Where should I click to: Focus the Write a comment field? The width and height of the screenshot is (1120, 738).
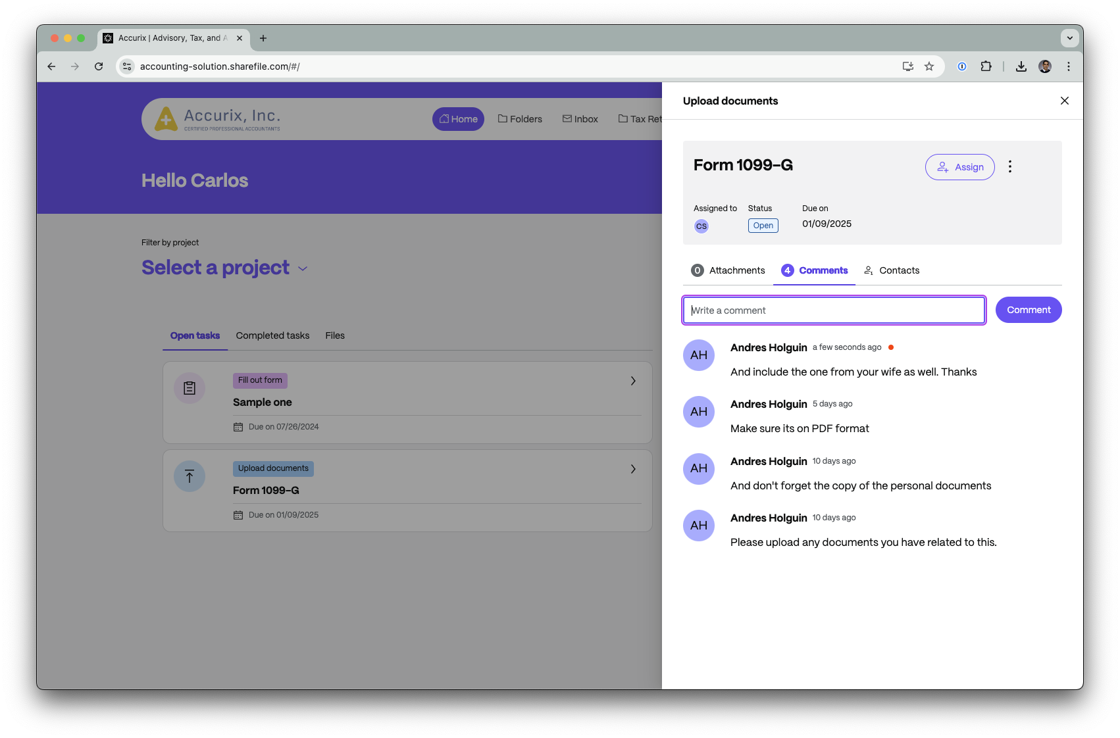coord(834,310)
